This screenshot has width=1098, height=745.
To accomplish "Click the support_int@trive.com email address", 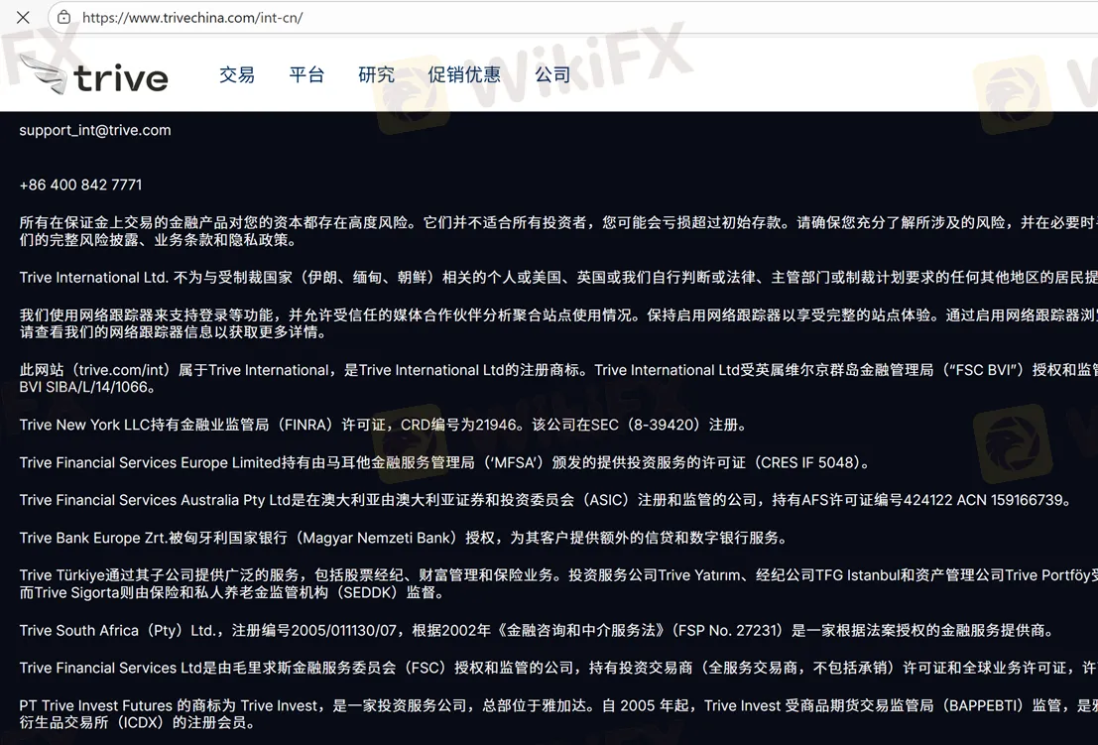I will pyautogui.click(x=95, y=130).
